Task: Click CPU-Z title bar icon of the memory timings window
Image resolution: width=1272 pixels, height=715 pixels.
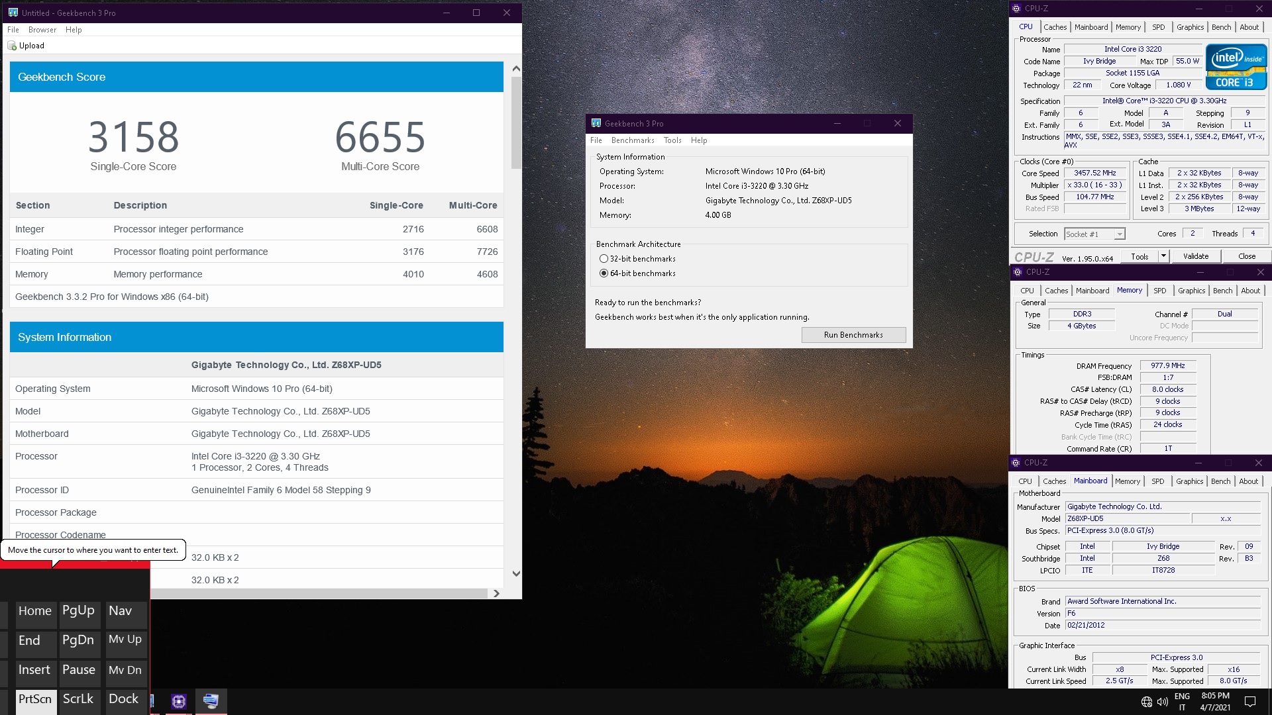Action: [x=1017, y=272]
